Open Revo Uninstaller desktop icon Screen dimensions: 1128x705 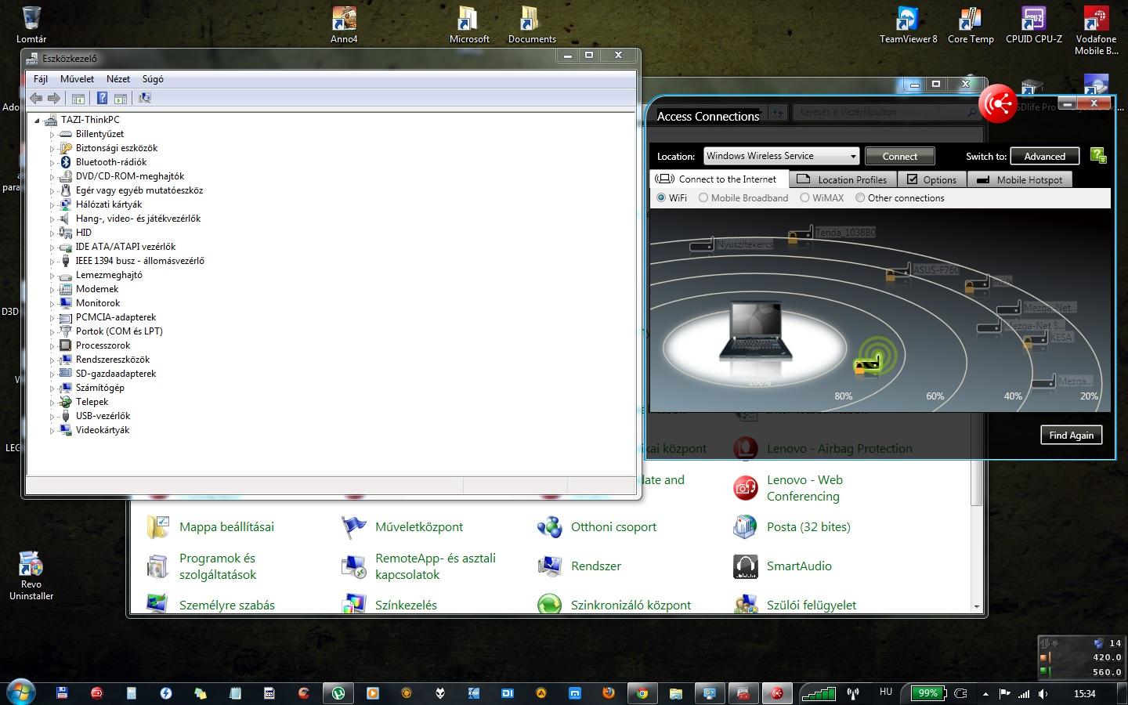(x=31, y=576)
